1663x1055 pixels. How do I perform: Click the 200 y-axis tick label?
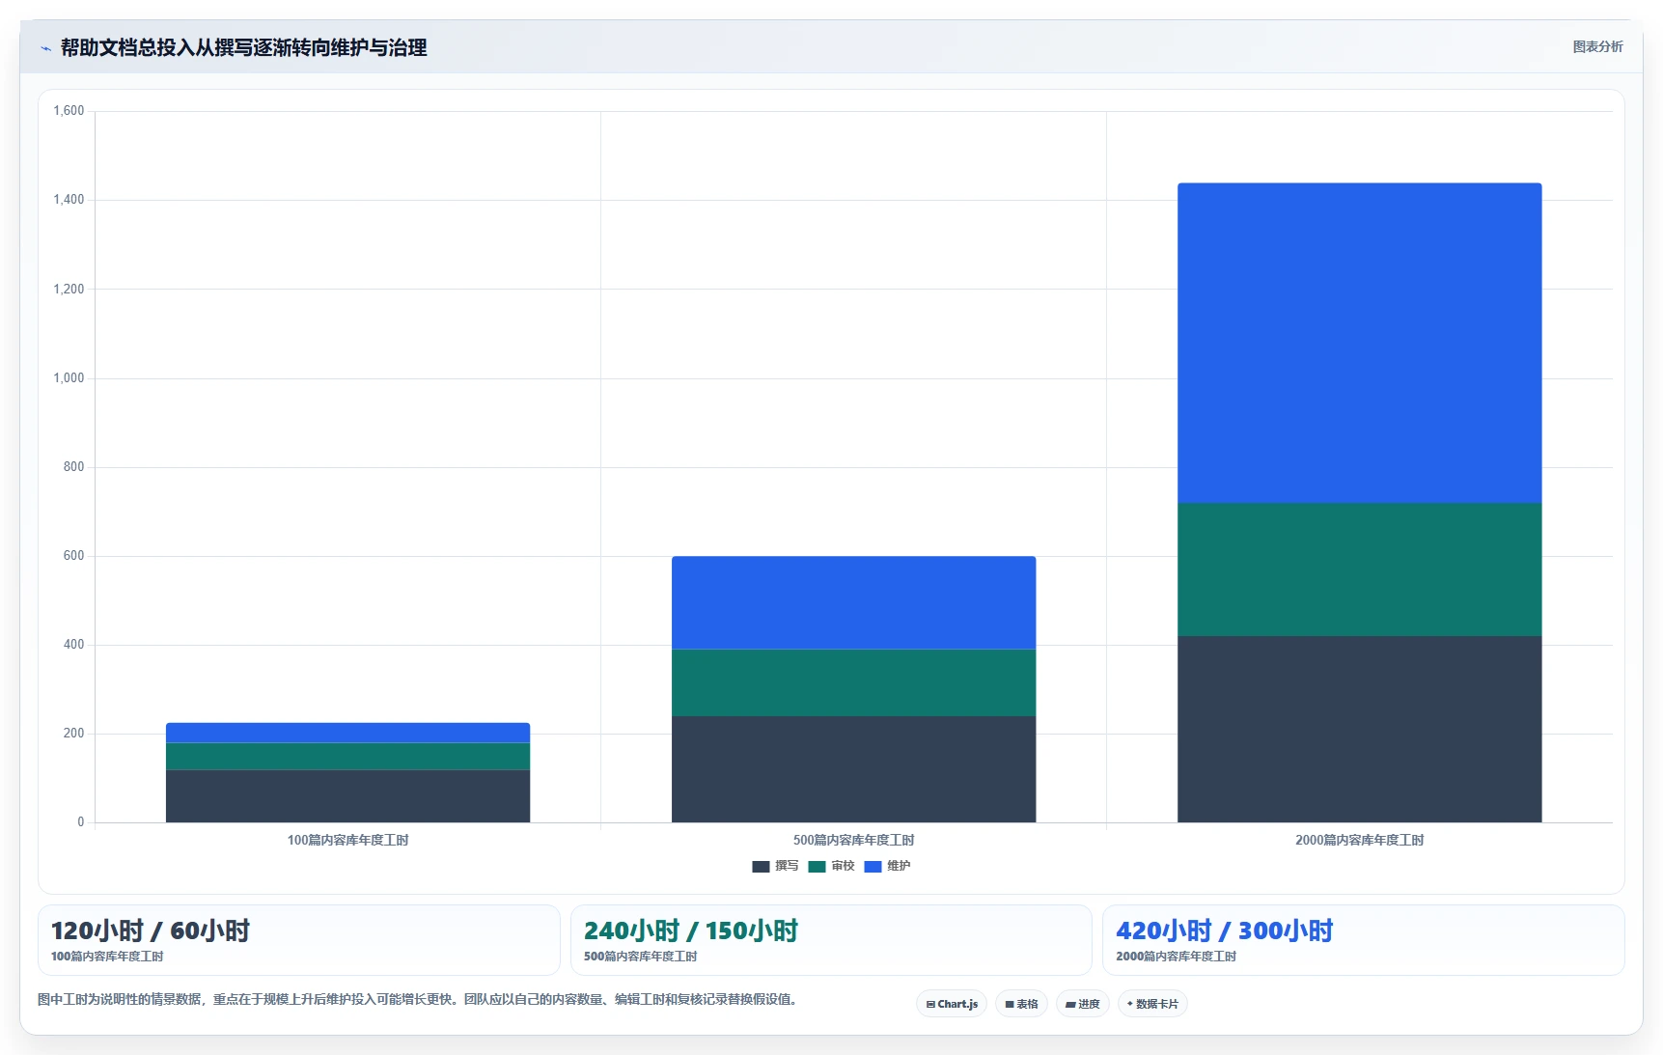[73, 733]
